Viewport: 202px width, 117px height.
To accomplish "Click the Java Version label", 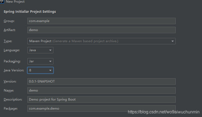I will [14, 70].
